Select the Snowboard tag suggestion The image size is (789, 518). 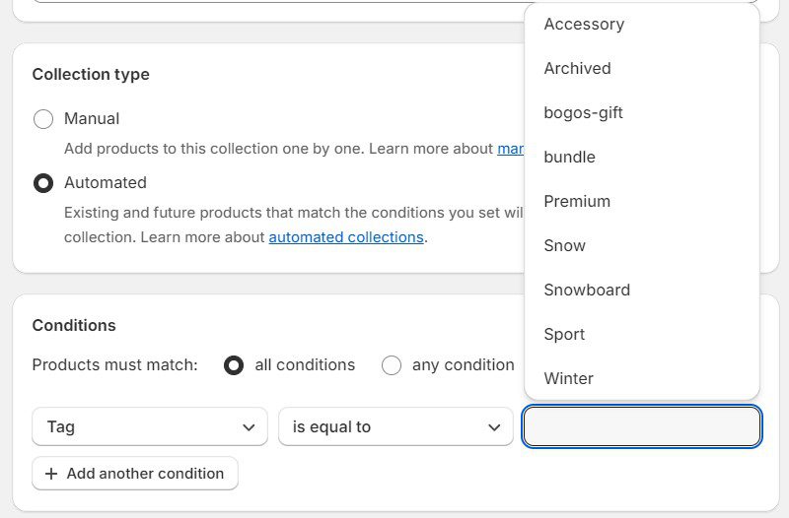(x=587, y=291)
